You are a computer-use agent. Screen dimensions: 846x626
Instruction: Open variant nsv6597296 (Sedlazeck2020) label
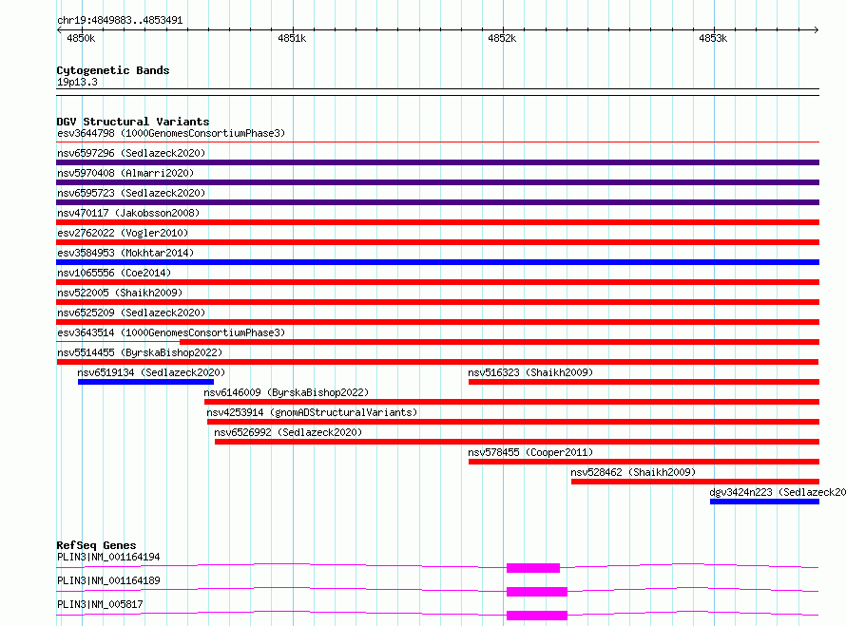[131, 153]
